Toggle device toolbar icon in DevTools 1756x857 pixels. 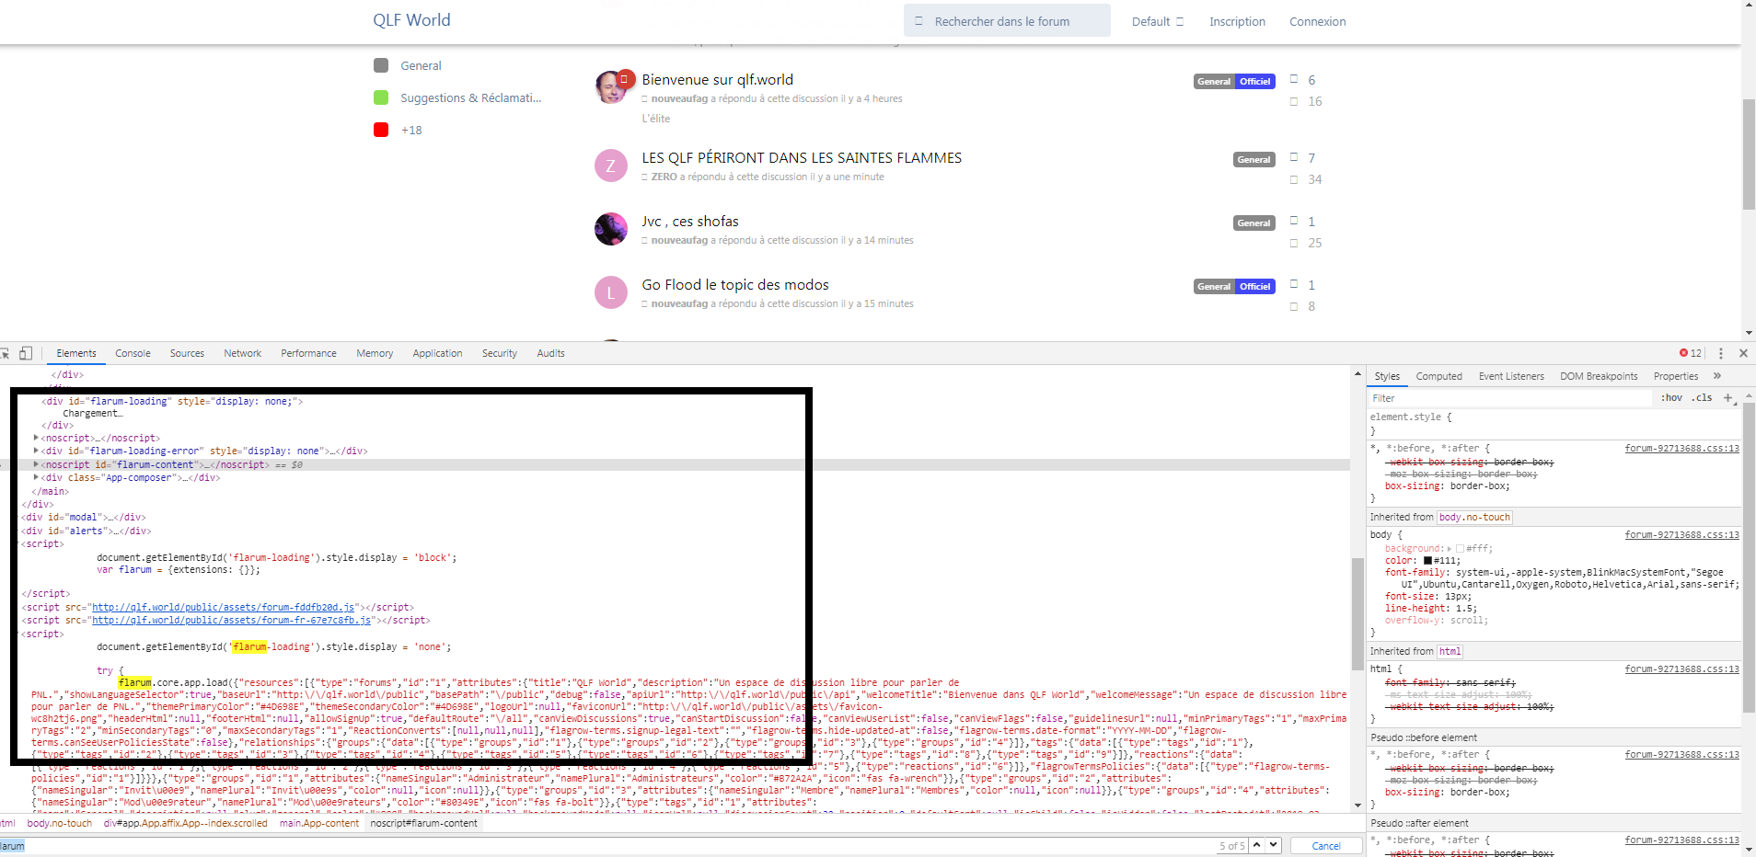tap(26, 353)
